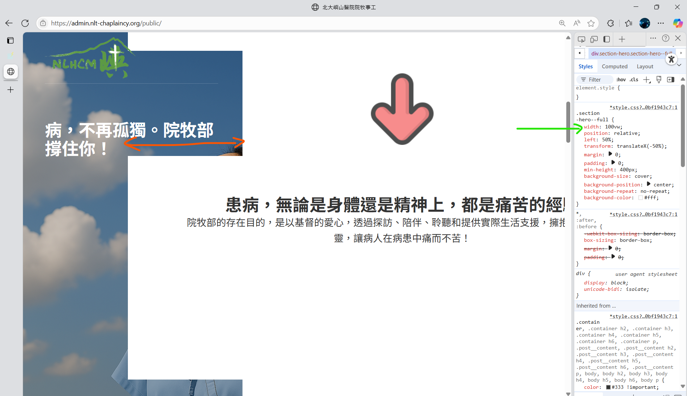Expand the margin shorthand property triangle
Image resolution: width=687 pixels, height=396 pixels.
[610, 154]
